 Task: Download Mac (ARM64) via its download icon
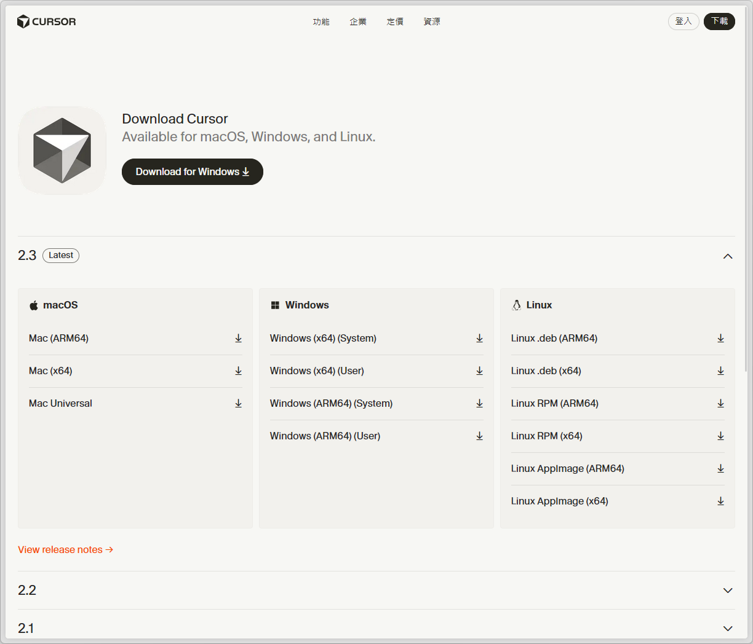[x=238, y=338]
